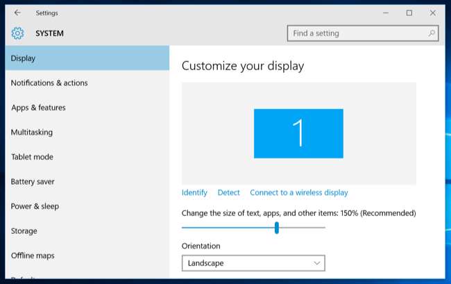
Task: Click the System gear icon
Action: click(17, 33)
